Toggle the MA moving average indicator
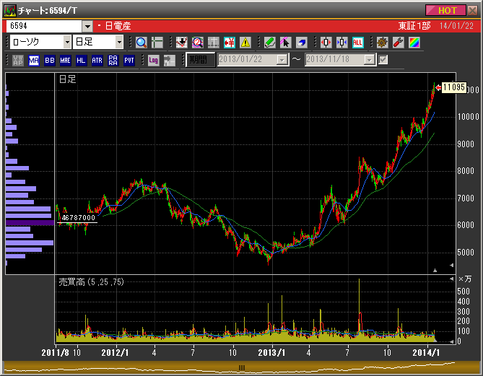This screenshot has height=376, width=483. pyautogui.click(x=34, y=60)
